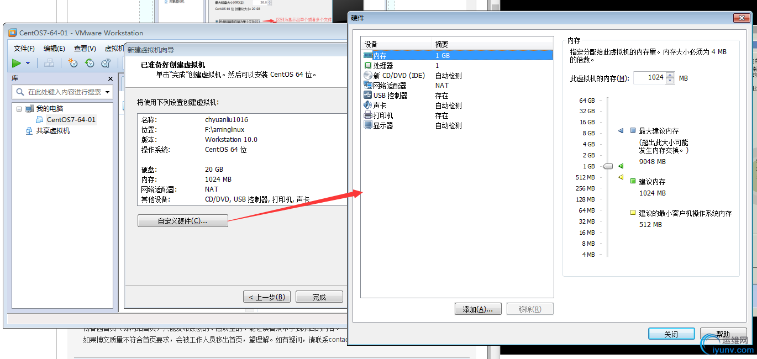Power on the virtual machine with the green play icon

click(x=17, y=63)
